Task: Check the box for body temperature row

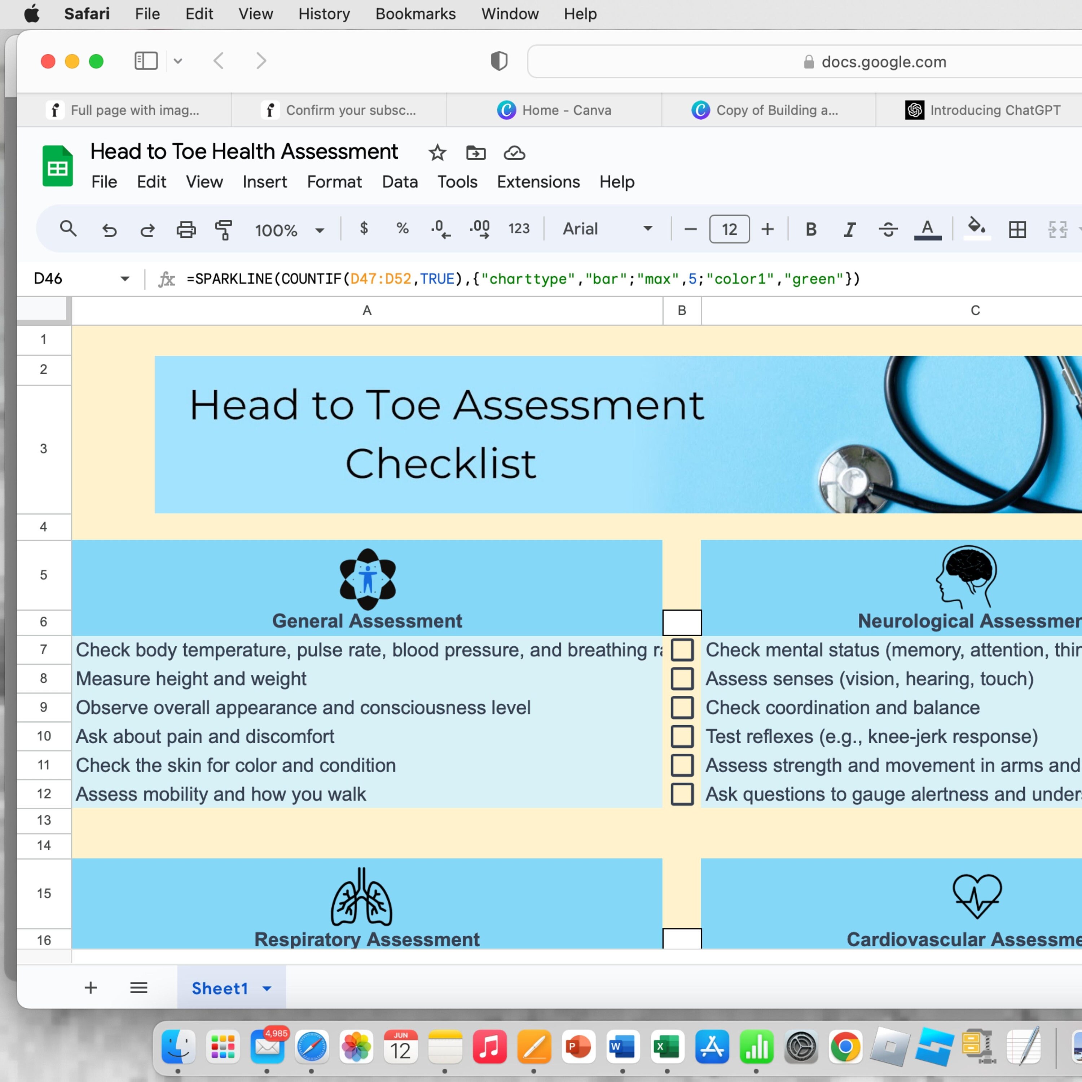Action: point(682,650)
